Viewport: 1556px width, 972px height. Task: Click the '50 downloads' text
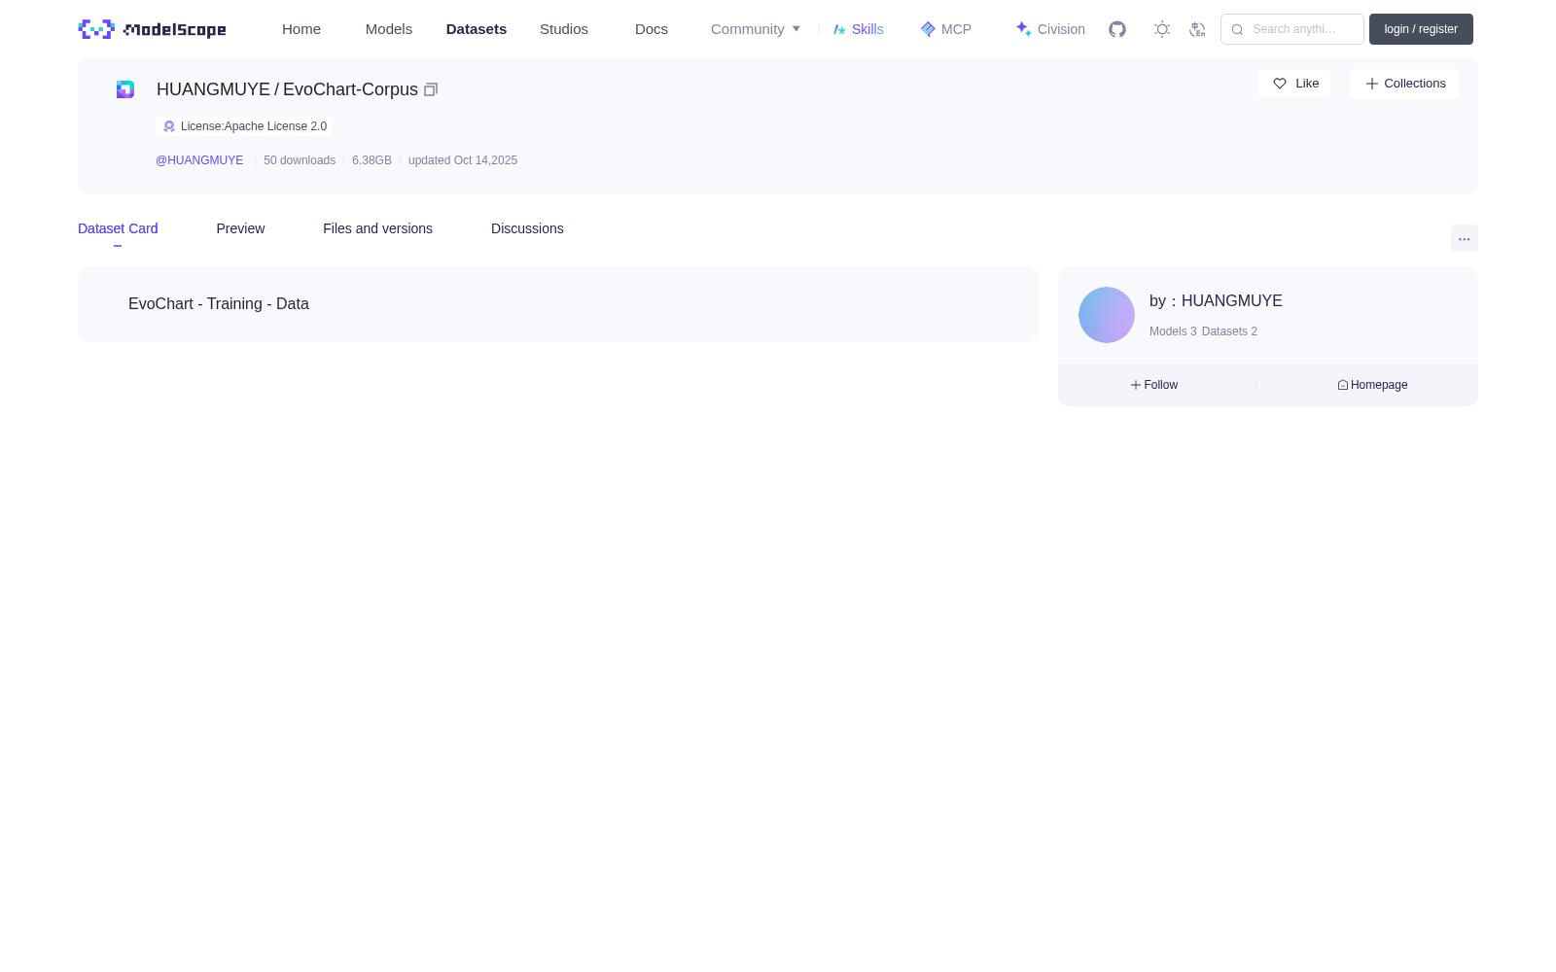coord(300,160)
